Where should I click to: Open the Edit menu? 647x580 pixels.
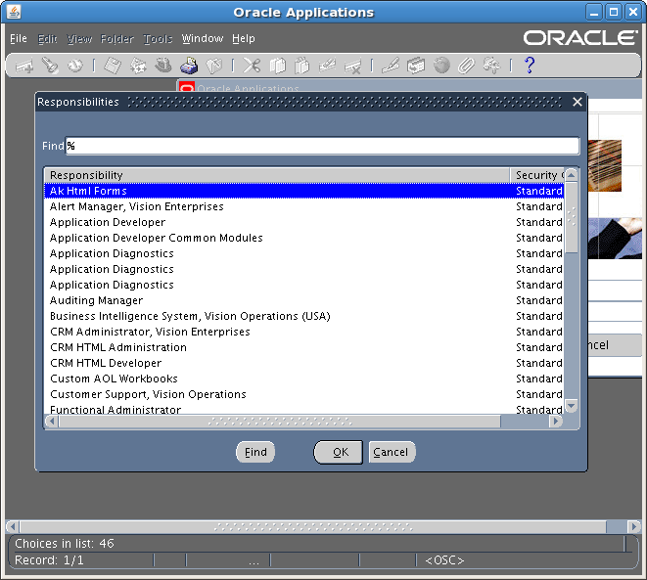[47, 38]
